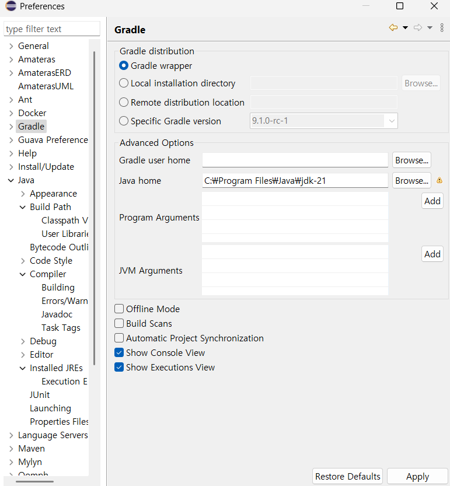Viewport: 450px width, 486px height.
Task: Select the Gradle wrapper radio button
Action: click(x=124, y=65)
